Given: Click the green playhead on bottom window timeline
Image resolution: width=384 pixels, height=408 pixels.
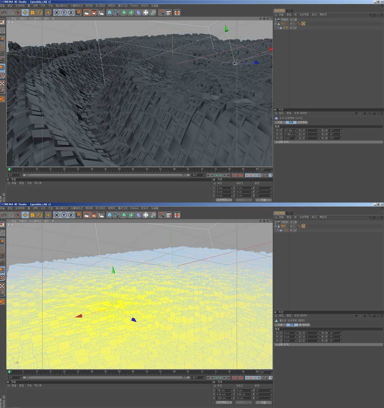Looking at the screenshot, I should tap(9, 372).
